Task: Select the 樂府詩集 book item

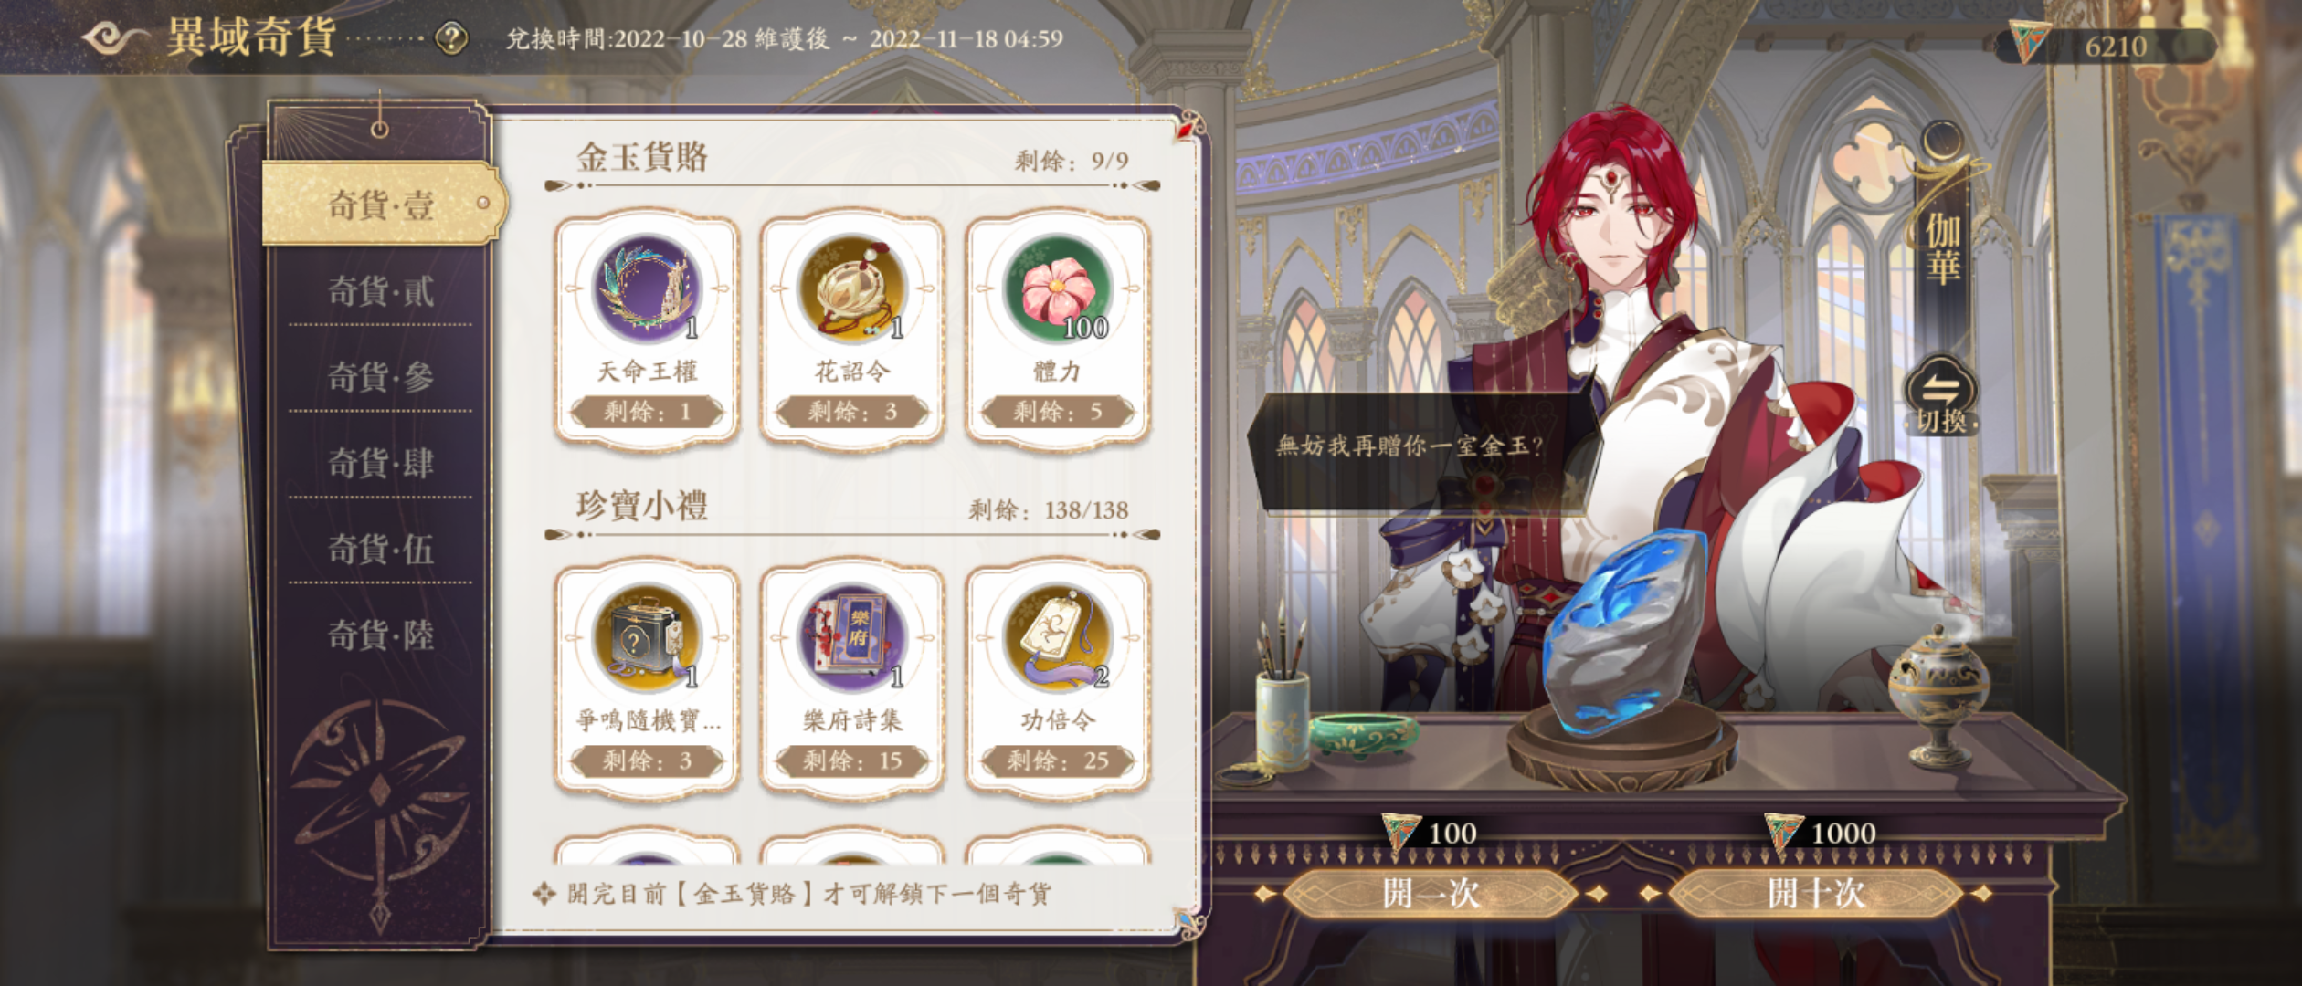Action: pyautogui.click(x=851, y=637)
